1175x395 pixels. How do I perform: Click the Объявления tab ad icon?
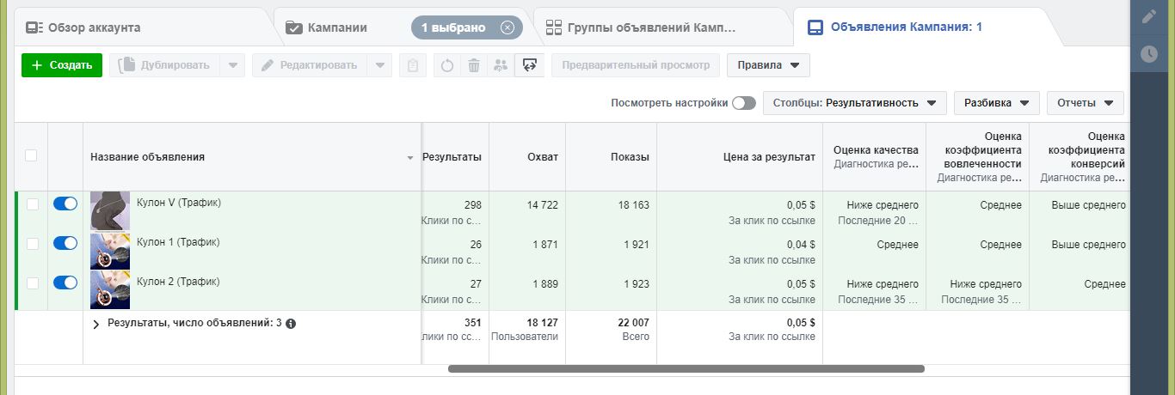pos(815,27)
